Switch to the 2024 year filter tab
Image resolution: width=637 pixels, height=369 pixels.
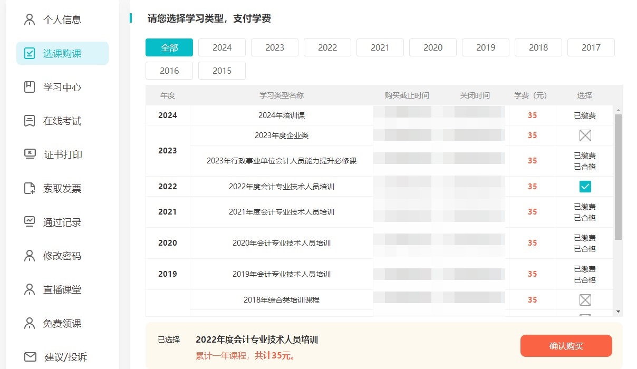tap(221, 47)
